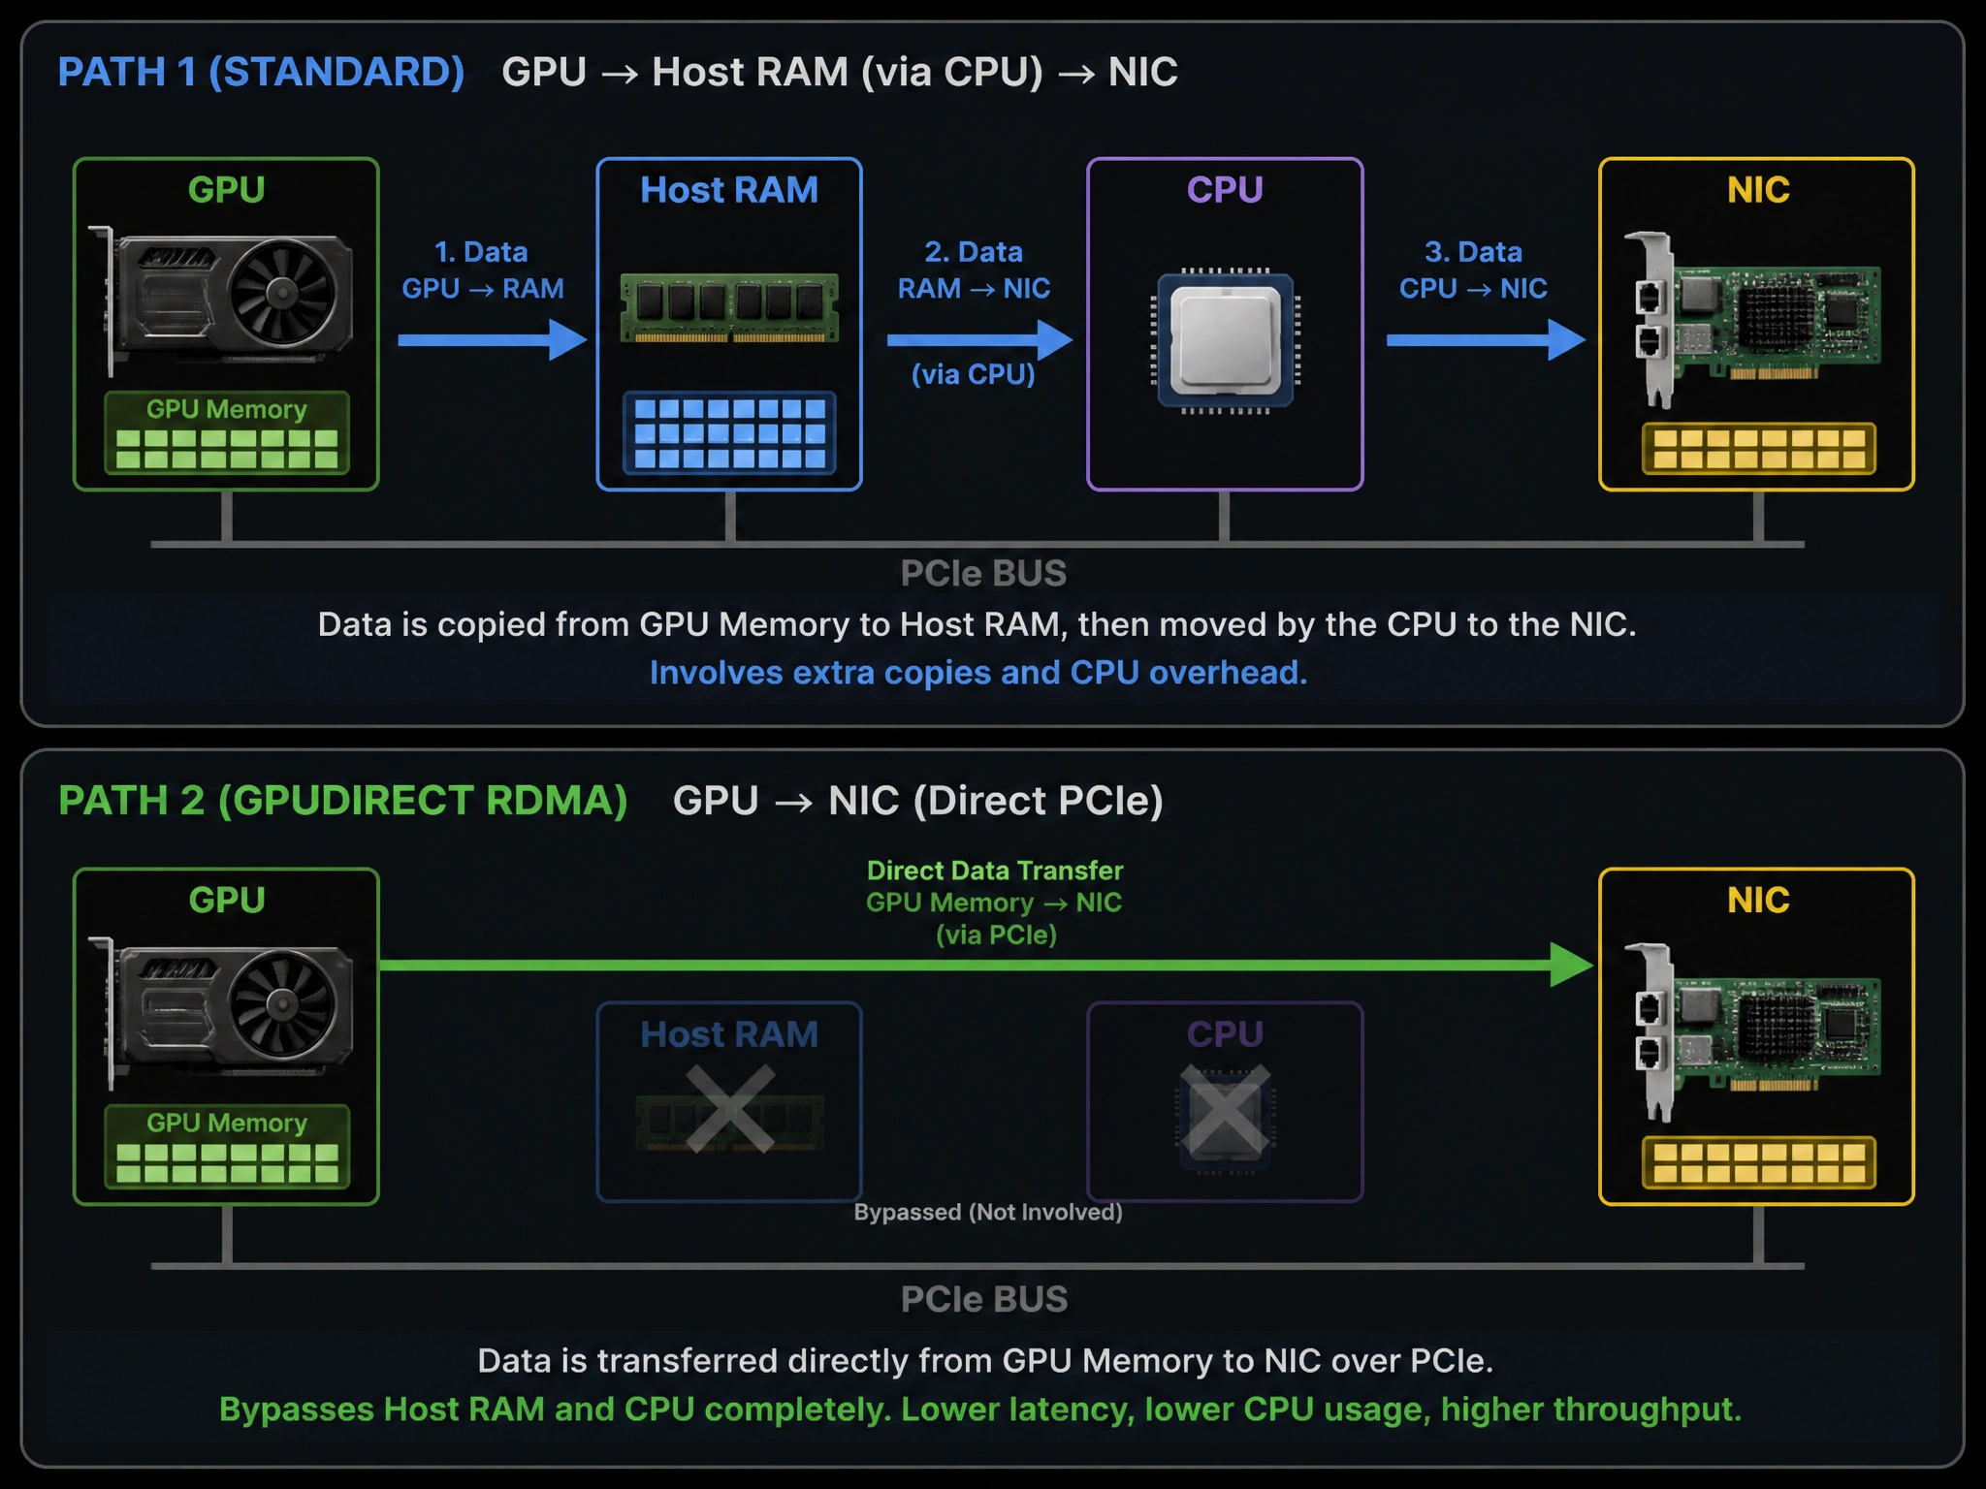Click the 'Bypassed (Not Involved)' caption
The height and width of the screenshot is (1489, 1986).
[x=988, y=1212]
